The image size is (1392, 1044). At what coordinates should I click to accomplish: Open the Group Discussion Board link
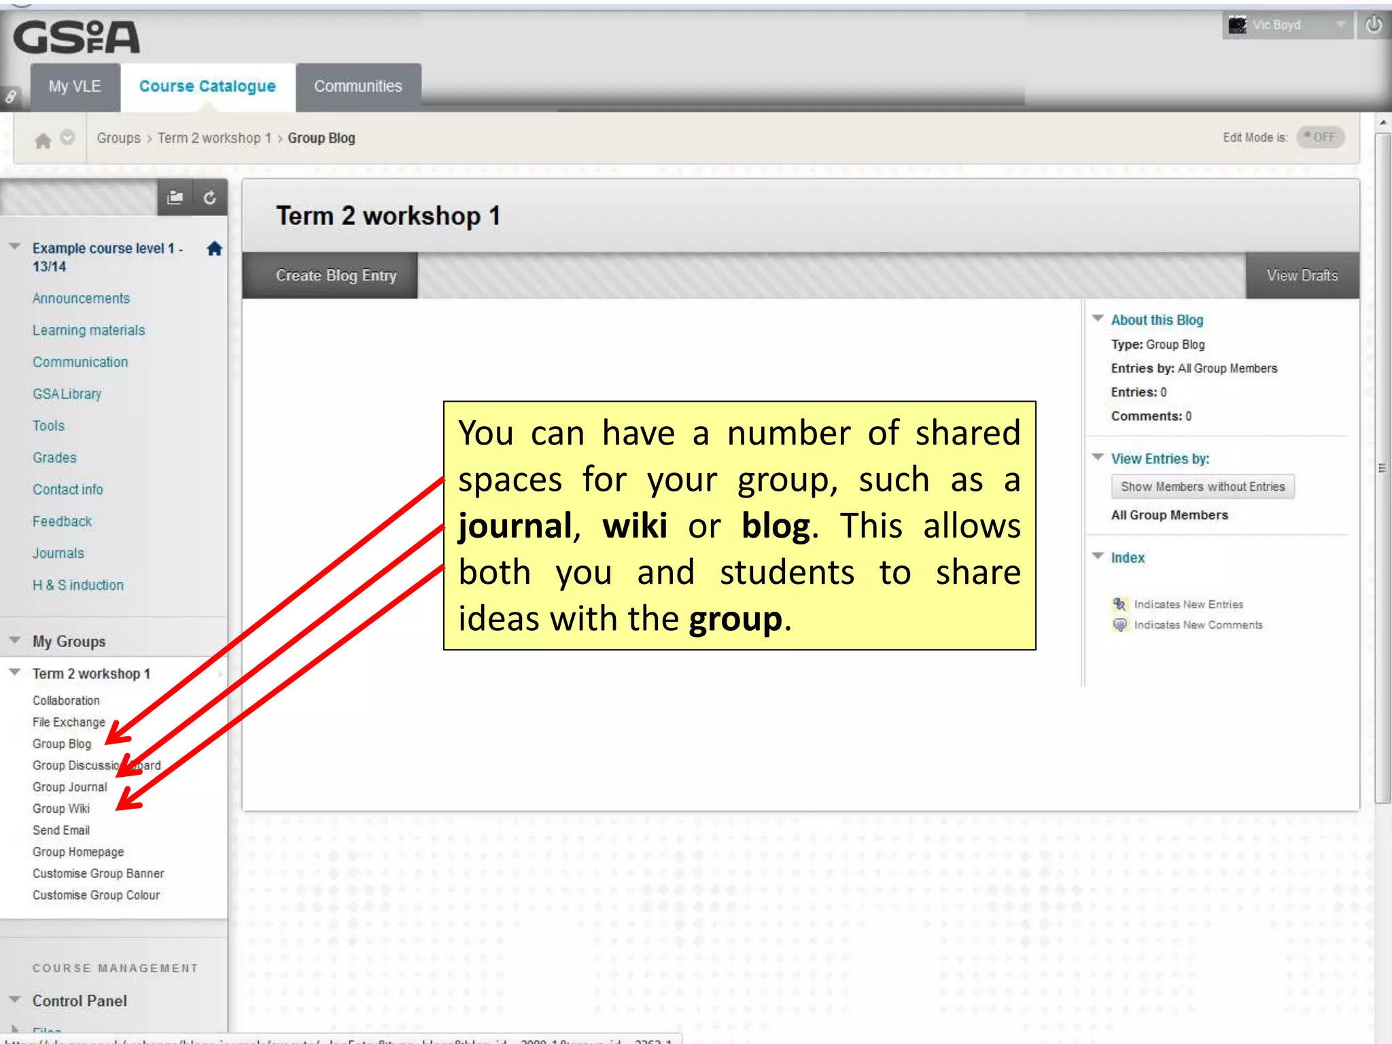97,766
